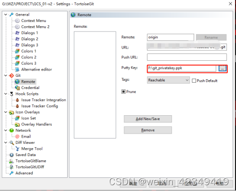This screenshot has width=236, height=191.
Task: Open Issue Tracker Integration page
Action: tap(43, 100)
